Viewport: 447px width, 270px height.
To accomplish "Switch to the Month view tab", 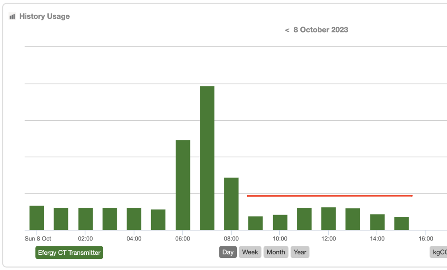I will 276,252.
